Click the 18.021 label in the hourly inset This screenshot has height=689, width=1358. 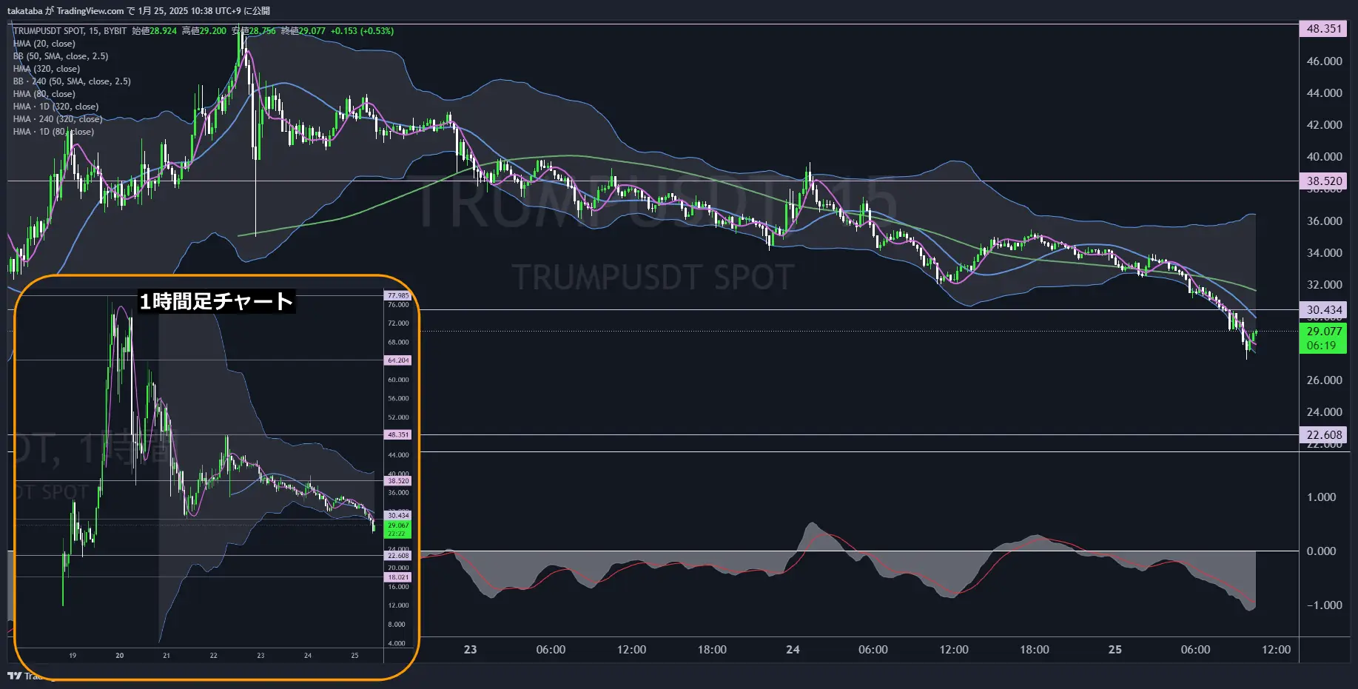coord(398,577)
